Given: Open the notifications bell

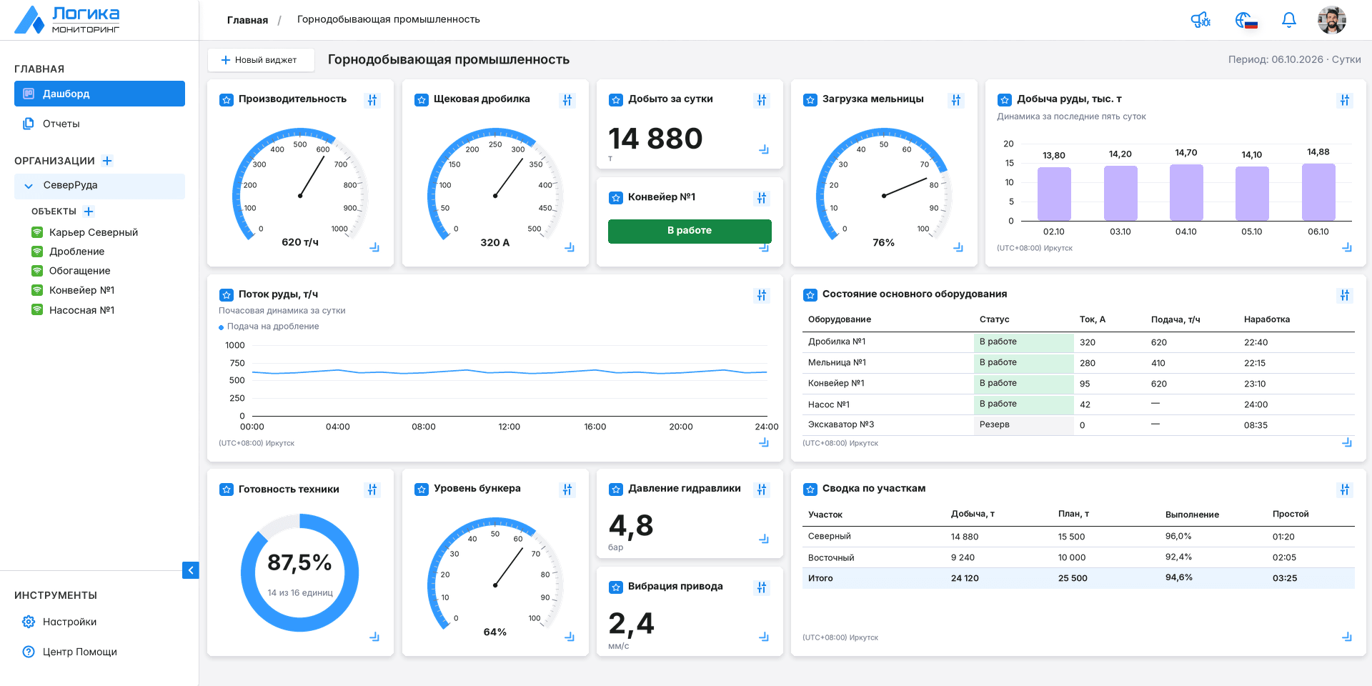Looking at the screenshot, I should pos(1289,20).
